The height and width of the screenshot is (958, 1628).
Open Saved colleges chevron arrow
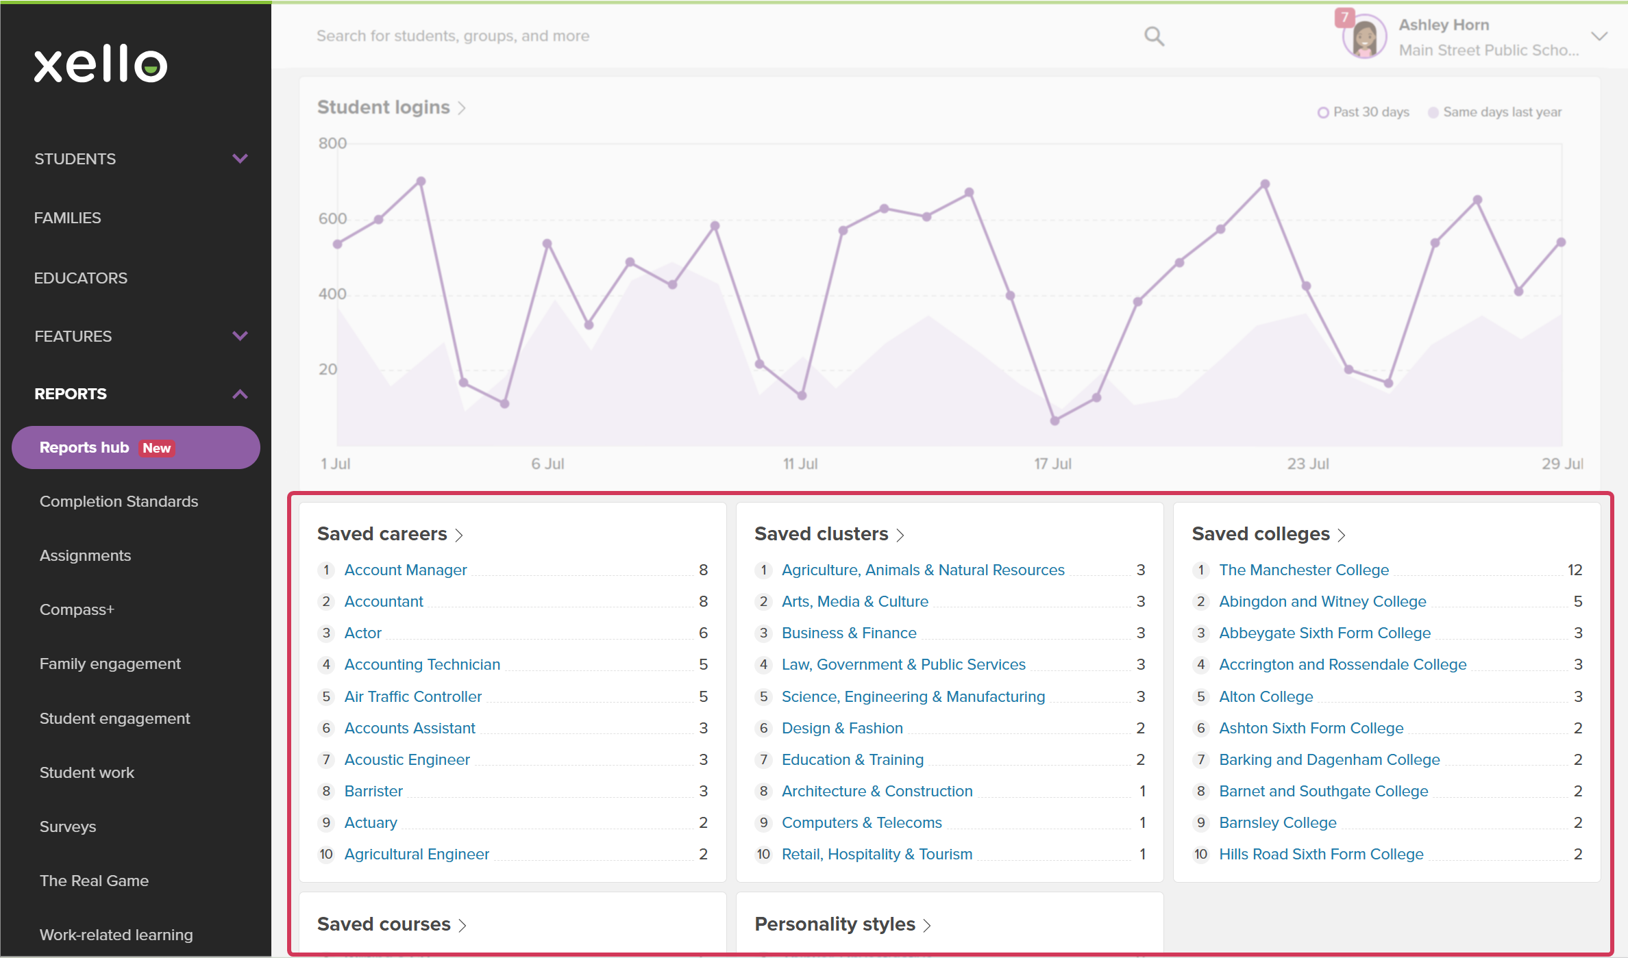click(1342, 535)
